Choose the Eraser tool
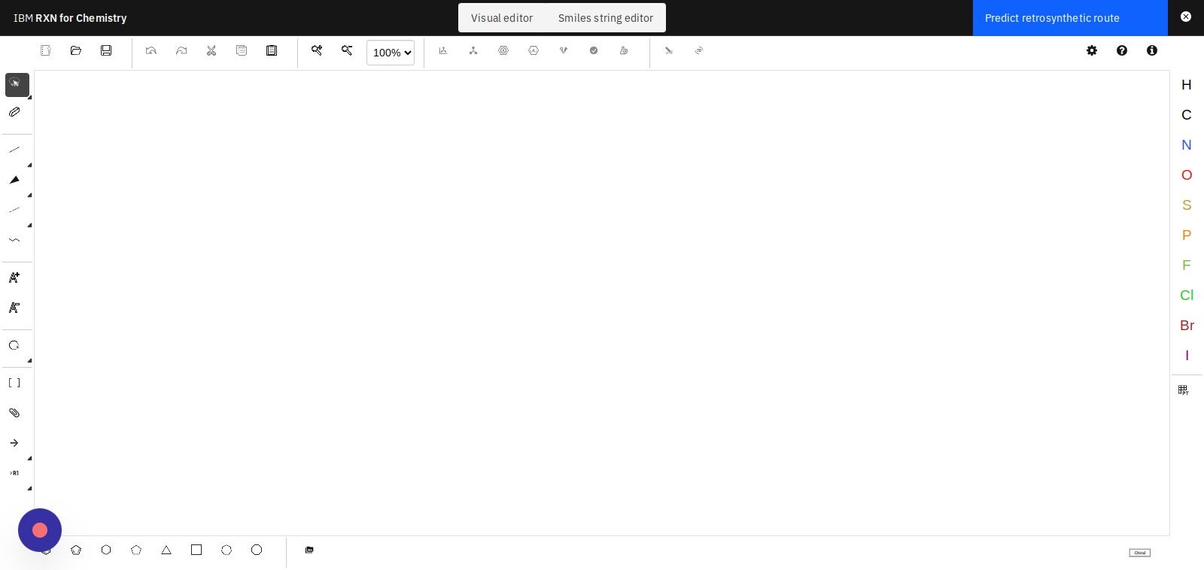 point(14,112)
